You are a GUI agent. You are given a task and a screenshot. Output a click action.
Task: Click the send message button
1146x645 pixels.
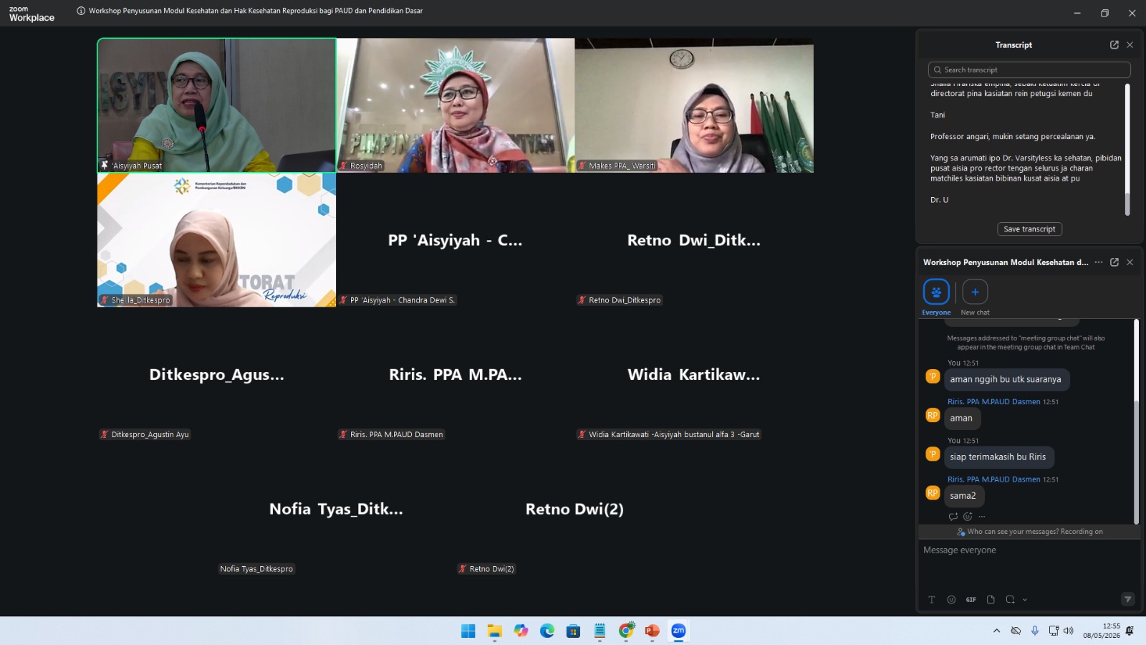(x=1128, y=599)
